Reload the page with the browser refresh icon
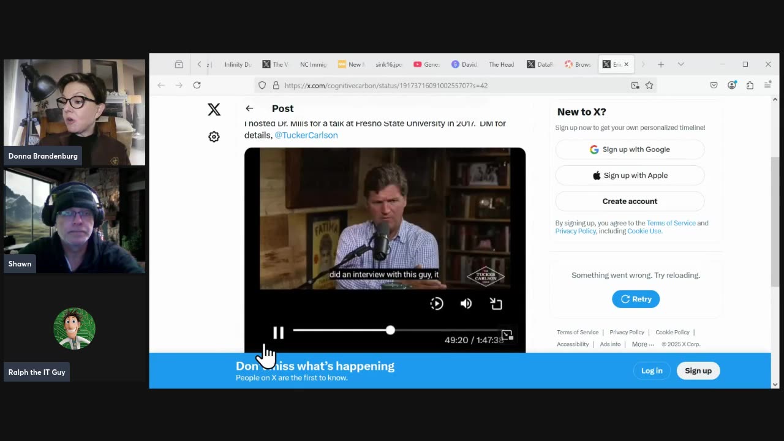Viewport: 784px width, 441px height. [197, 85]
